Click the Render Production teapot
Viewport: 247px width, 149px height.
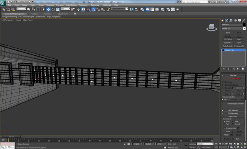178,9
